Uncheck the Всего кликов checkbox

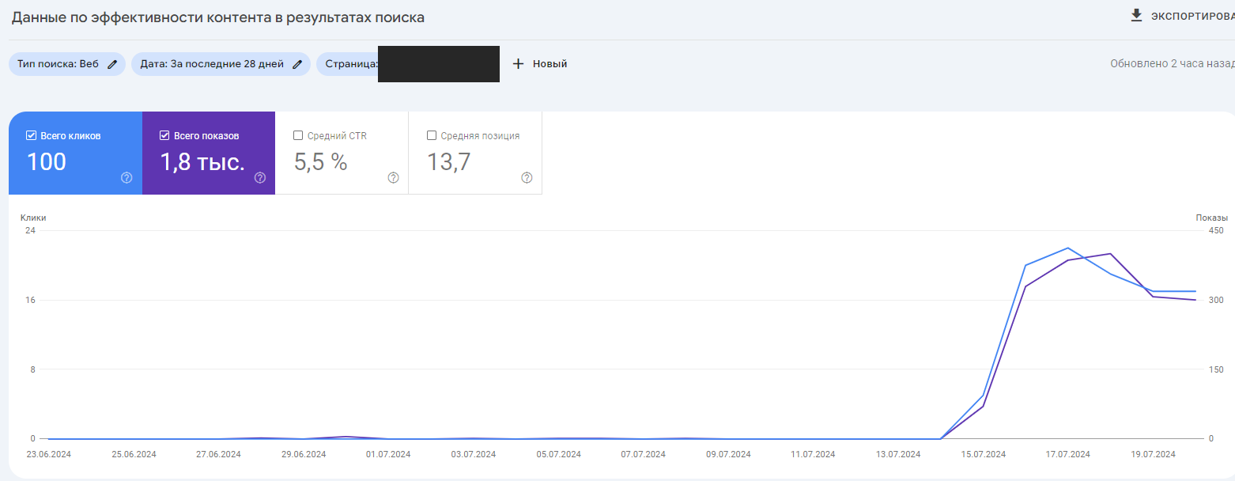[x=32, y=135]
